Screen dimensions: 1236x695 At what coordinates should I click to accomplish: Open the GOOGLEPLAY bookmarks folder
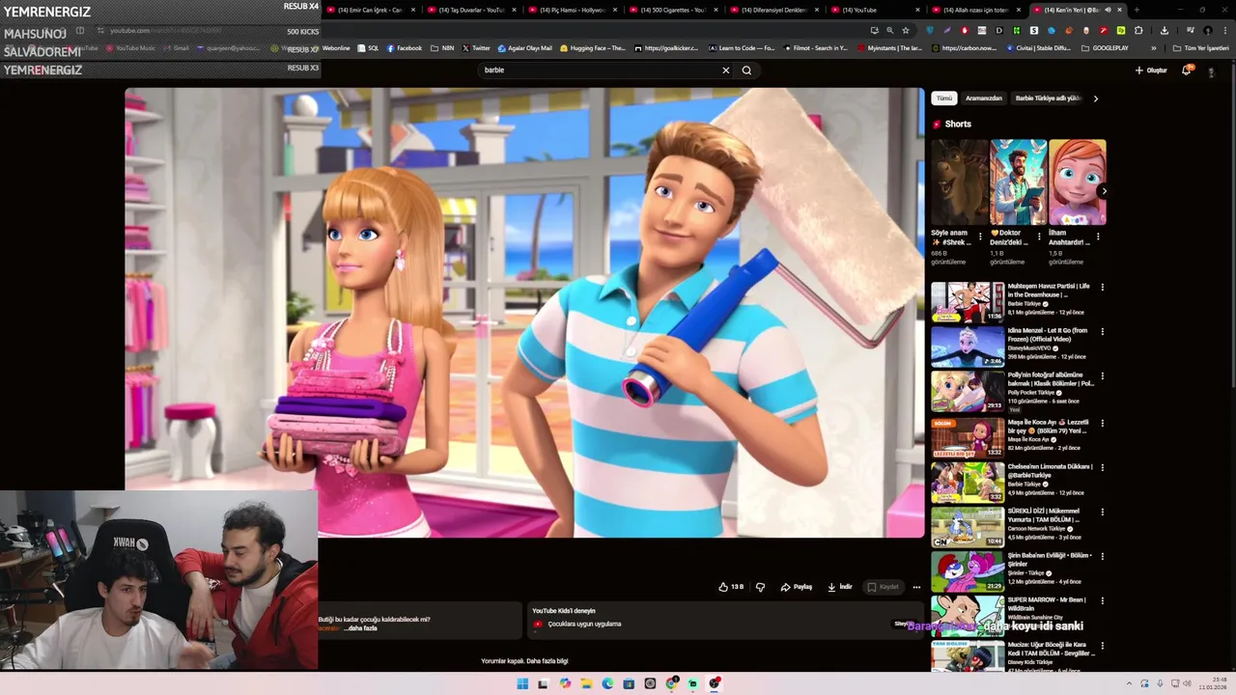click(1105, 48)
